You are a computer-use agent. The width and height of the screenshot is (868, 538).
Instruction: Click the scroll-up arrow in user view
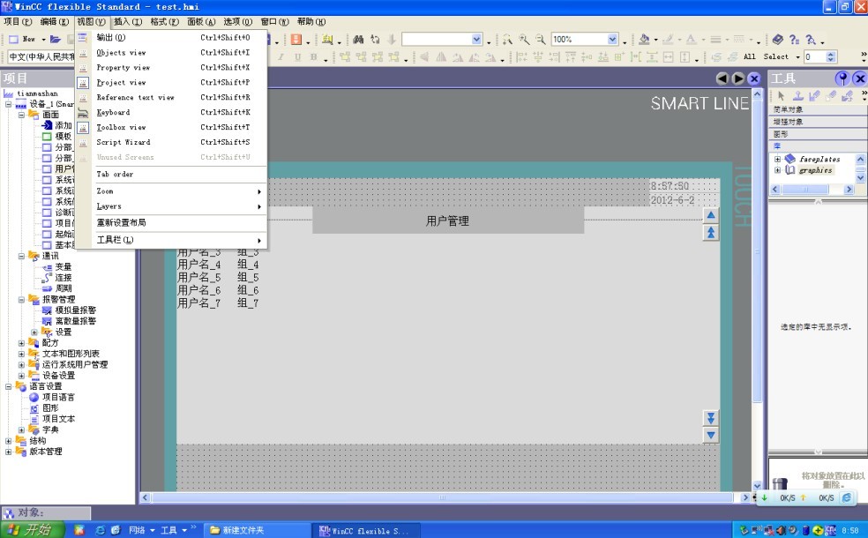[711, 214]
